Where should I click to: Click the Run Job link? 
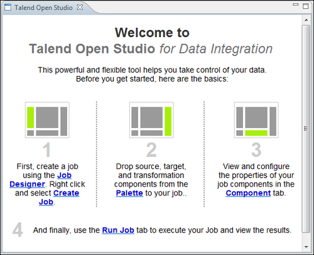click(x=118, y=231)
